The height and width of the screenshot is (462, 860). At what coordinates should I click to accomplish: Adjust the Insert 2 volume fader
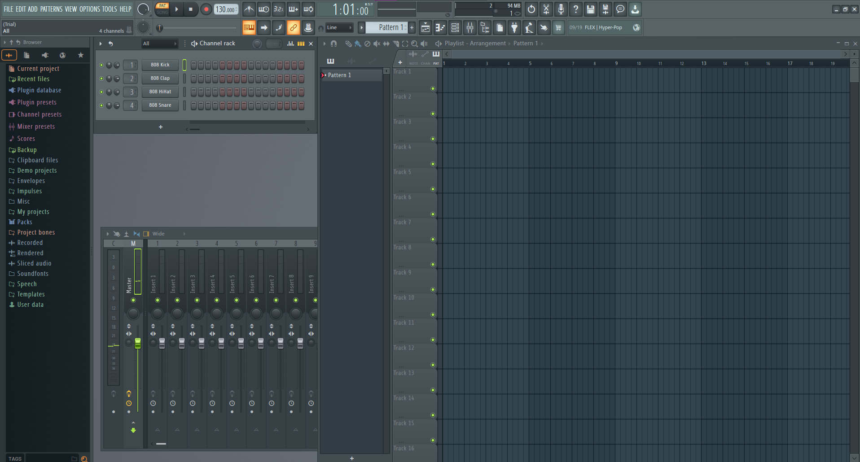click(182, 344)
